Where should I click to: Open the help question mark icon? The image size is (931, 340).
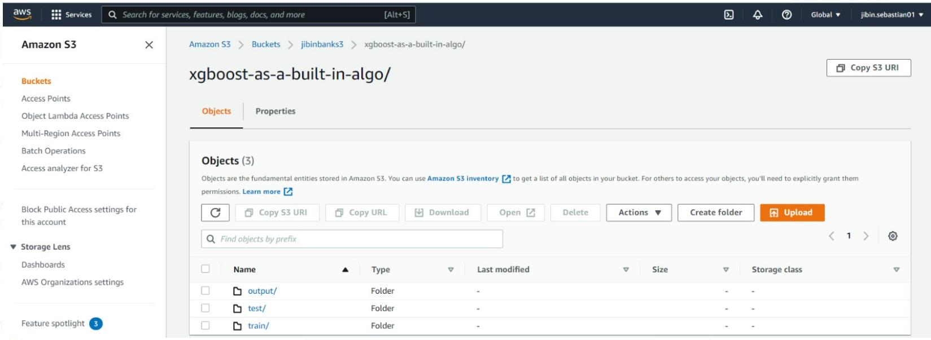coord(786,14)
